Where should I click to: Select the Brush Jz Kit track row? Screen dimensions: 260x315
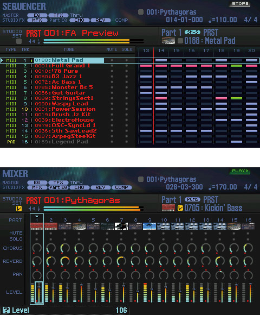coord(68,115)
